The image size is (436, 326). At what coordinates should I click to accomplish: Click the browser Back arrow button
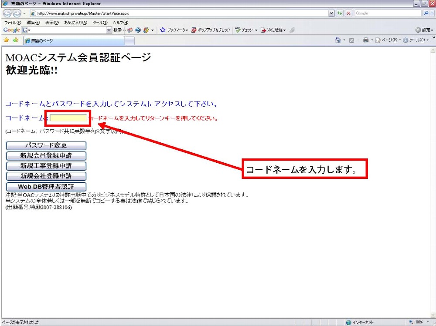pos(7,13)
